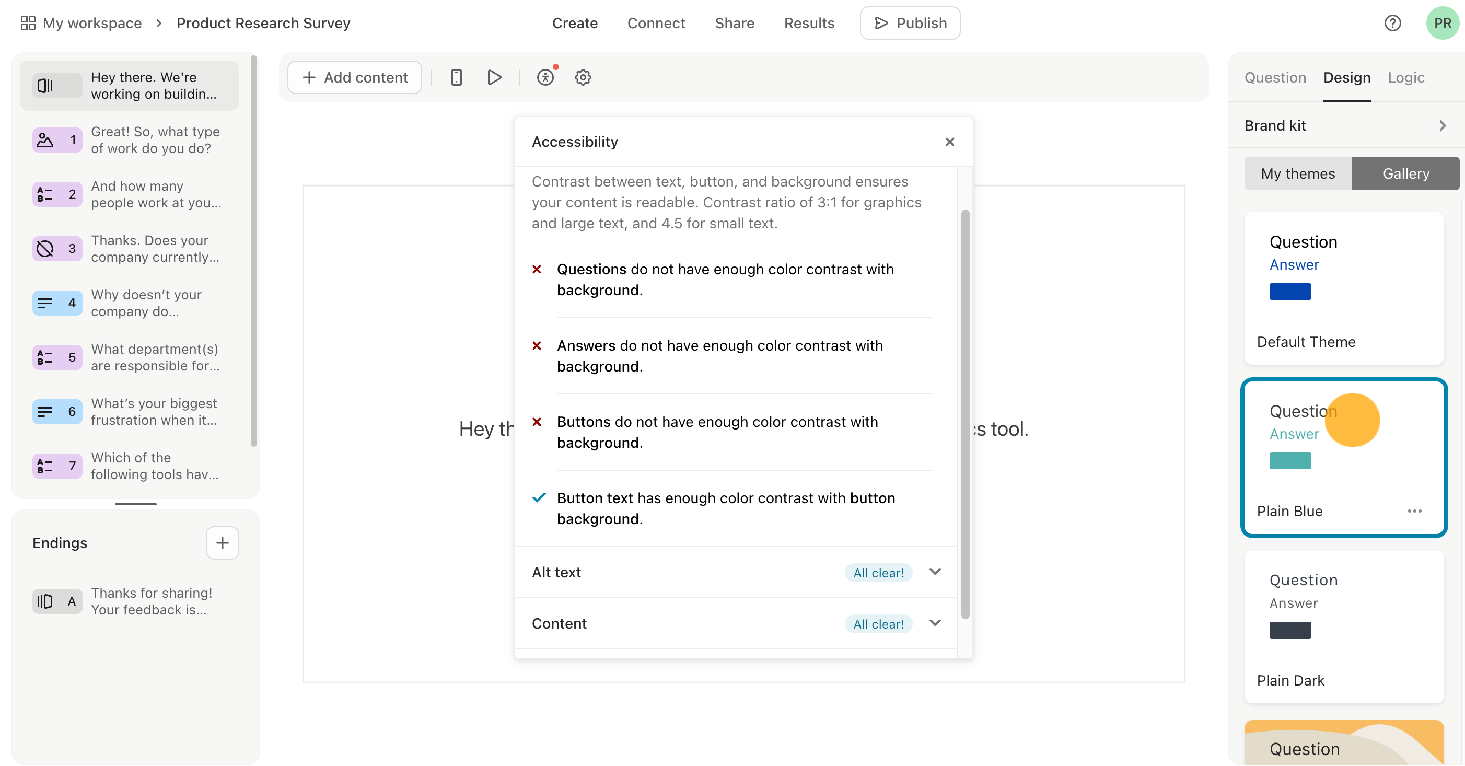1465x766 pixels.
Task: Open the accessibility checker icon
Action: tap(545, 77)
